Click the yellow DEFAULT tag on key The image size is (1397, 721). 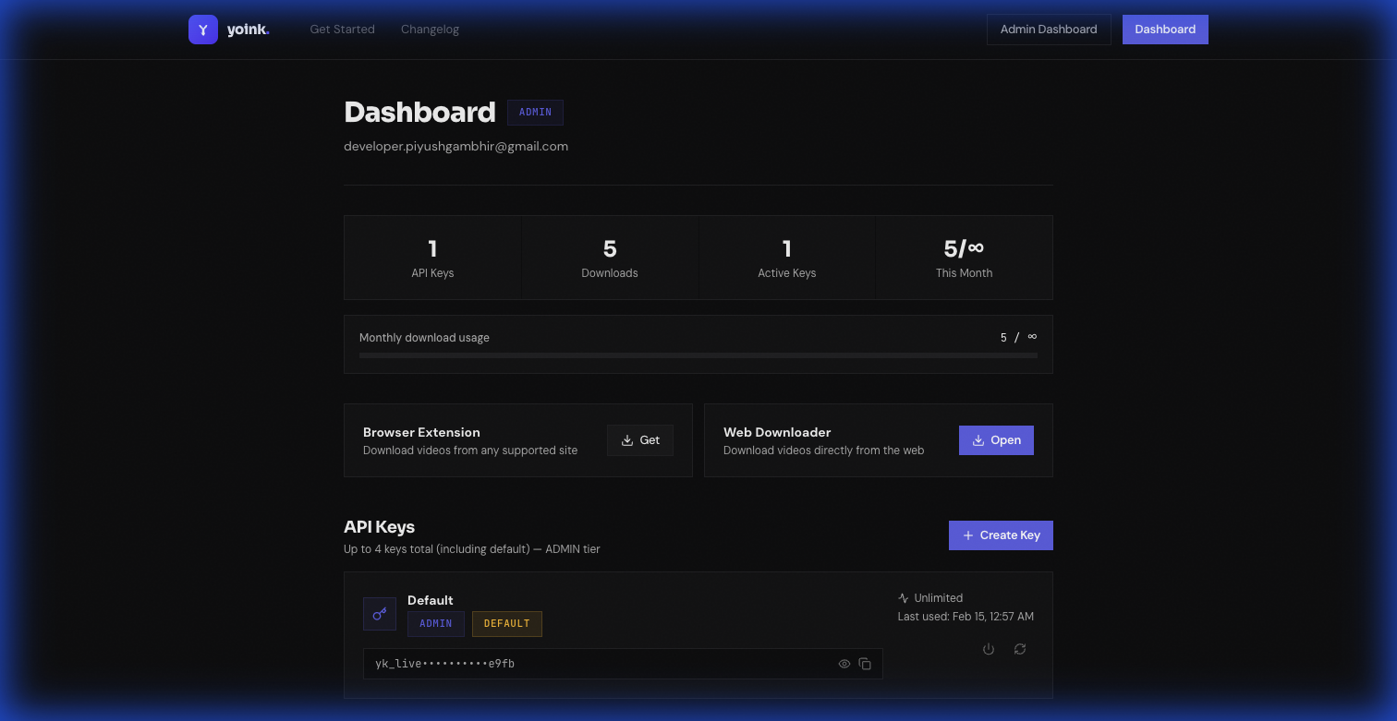506,624
